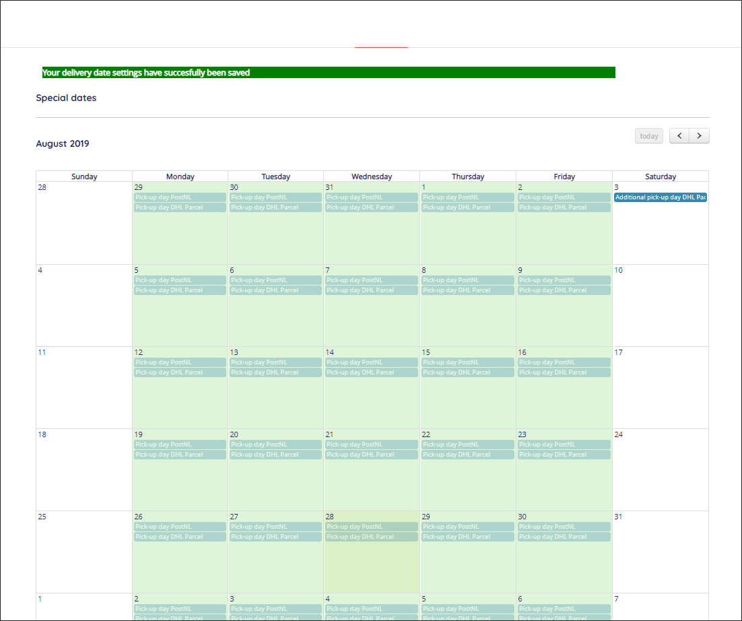Open Additional pick-up day DHL Parcel event on Saturday 3

661,197
